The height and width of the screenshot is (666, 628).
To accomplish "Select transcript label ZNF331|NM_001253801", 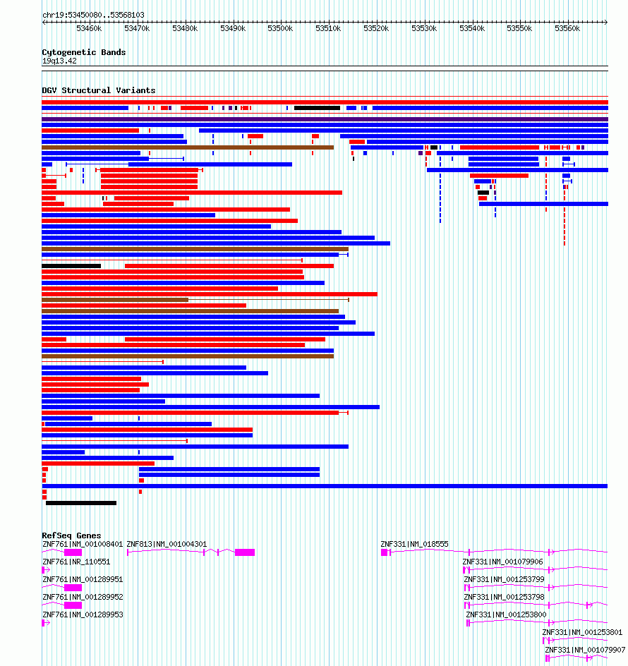I will tap(582, 632).
